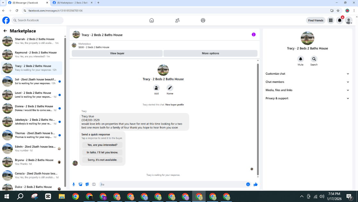Open the Windows Start menu

tap(7, 196)
